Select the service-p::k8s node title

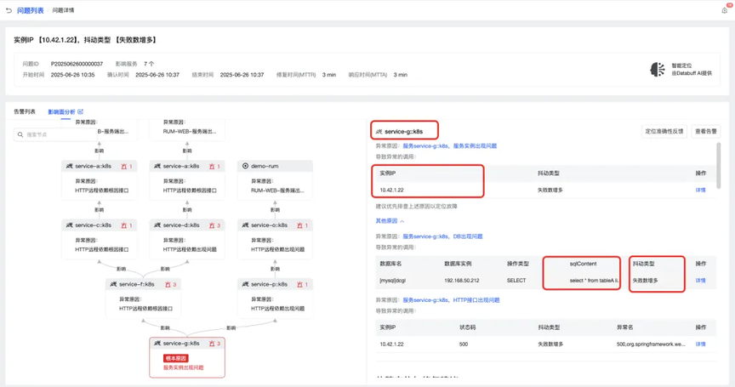pyautogui.click(x=269, y=284)
